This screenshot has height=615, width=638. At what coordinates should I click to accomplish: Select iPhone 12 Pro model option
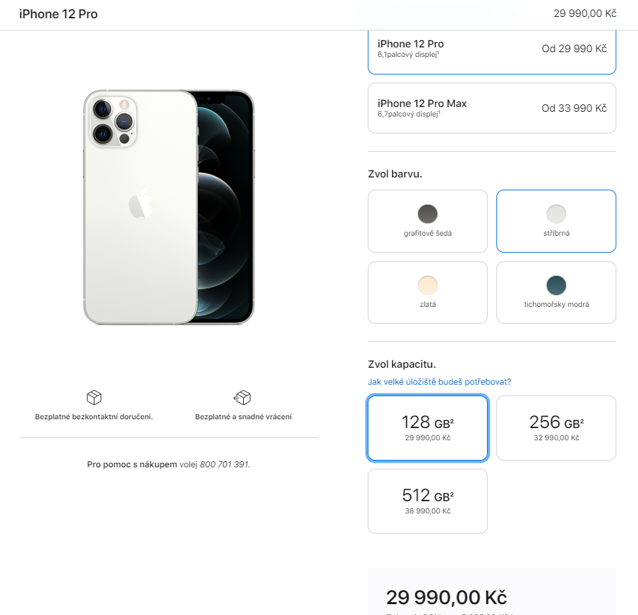point(492,49)
